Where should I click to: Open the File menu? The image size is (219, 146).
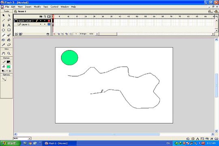[7, 7]
